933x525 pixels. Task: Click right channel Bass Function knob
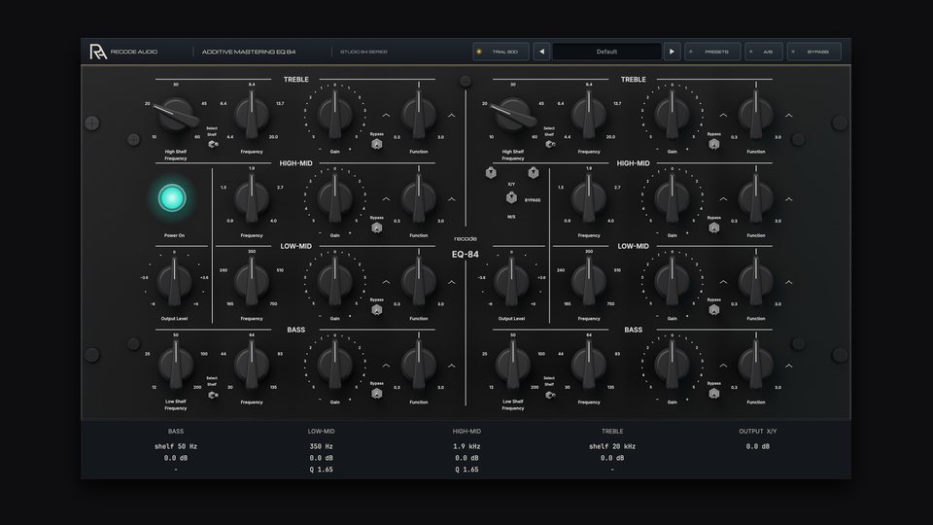756,365
